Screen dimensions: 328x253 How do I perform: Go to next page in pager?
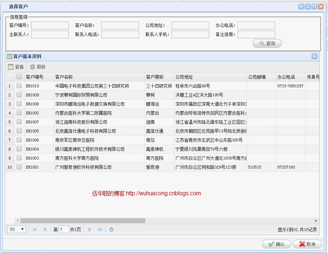(90, 230)
